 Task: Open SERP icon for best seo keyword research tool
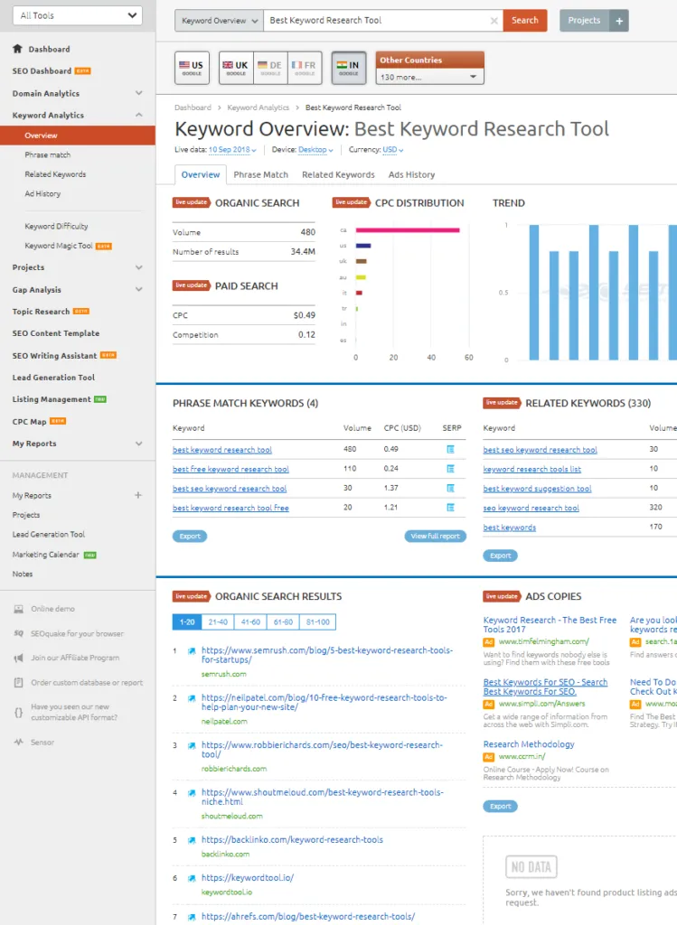(x=450, y=489)
